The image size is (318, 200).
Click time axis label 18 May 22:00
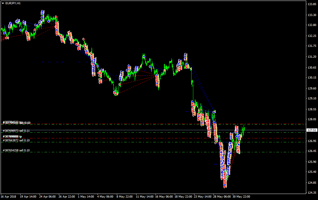pos(183,197)
